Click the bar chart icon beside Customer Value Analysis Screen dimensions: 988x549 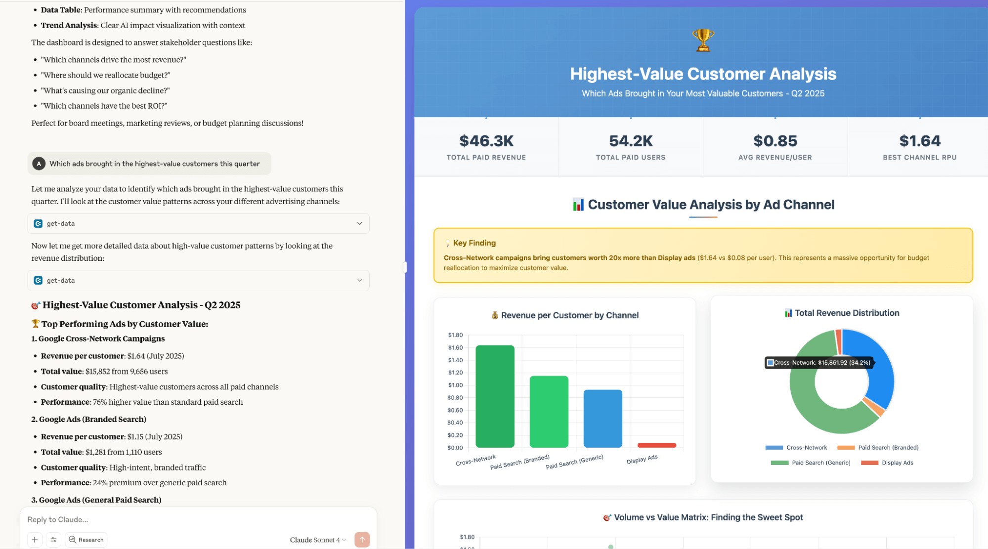tap(578, 205)
